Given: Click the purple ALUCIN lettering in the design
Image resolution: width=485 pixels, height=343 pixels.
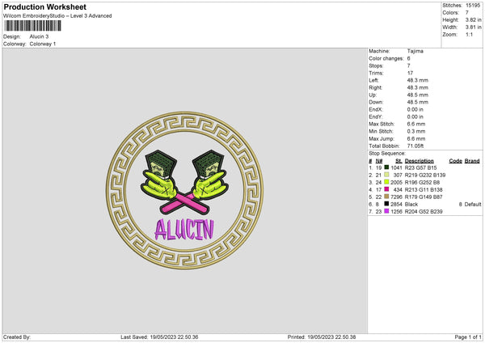Looking at the screenshot, I should pos(184,230).
